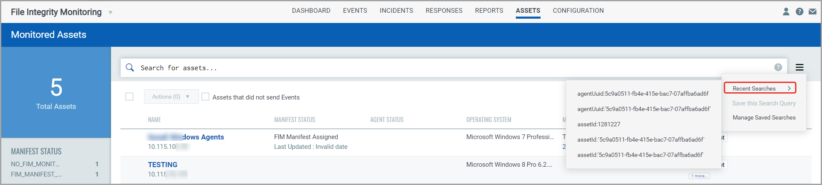Select the Assets tab
The height and width of the screenshot is (185, 822).
pyautogui.click(x=528, y=11)
